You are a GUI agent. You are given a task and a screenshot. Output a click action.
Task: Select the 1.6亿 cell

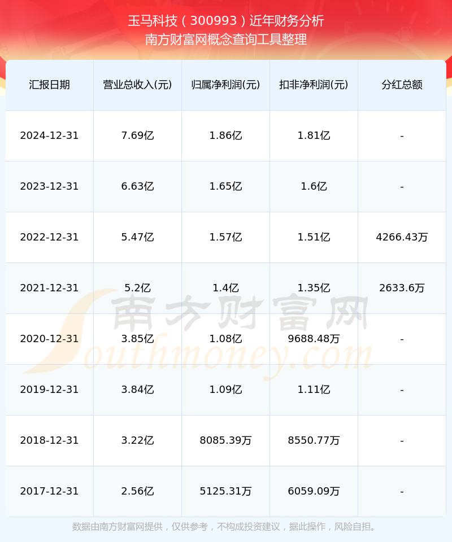(314, 186)
